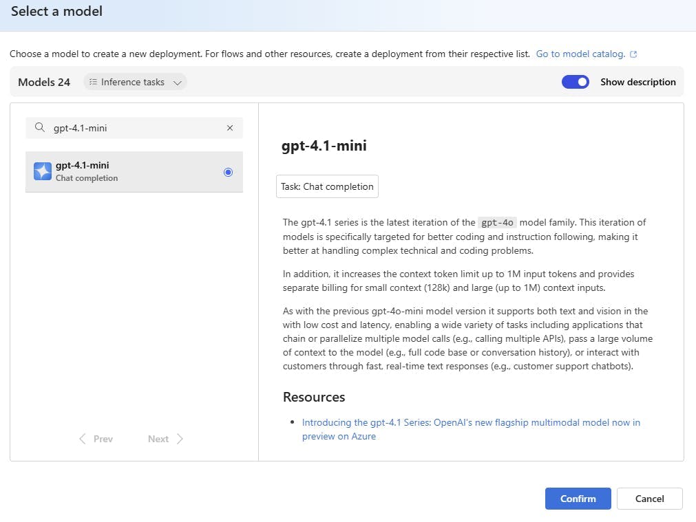Go to the Prev page of models
Screen dimensions: 696x522
pos(96,439)
